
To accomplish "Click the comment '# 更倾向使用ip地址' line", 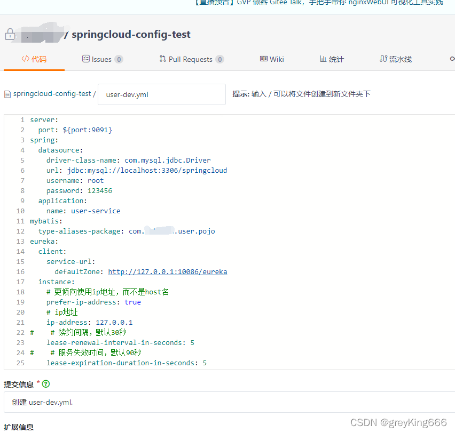I will [x=107, y=292].
